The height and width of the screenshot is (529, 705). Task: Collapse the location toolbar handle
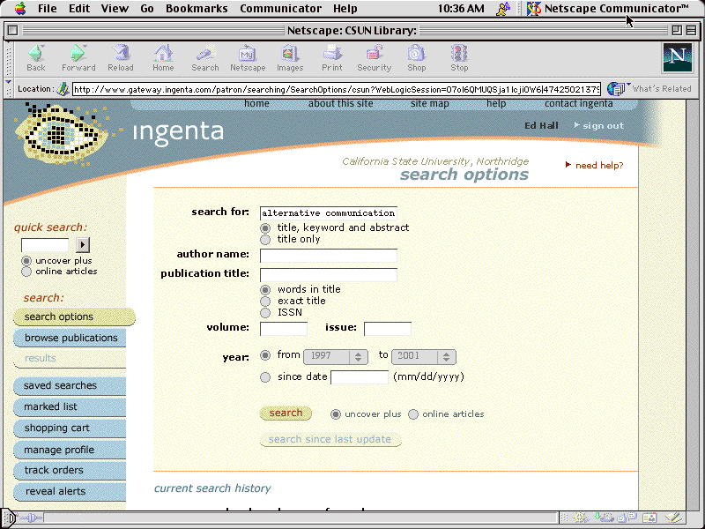[x=9, y=89]
